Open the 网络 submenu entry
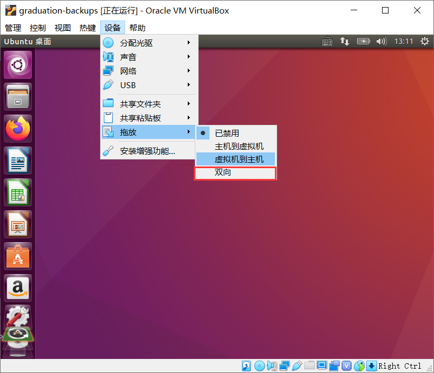 [149, 71]
